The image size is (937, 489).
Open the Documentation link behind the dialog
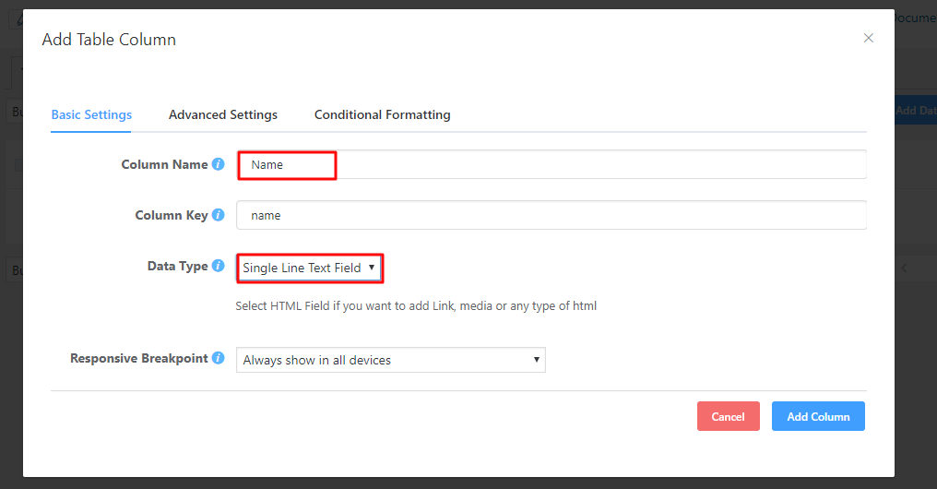point(915,18)
